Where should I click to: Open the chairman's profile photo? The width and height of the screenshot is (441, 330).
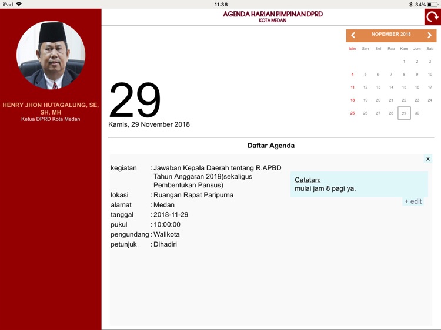coord(51,55)
